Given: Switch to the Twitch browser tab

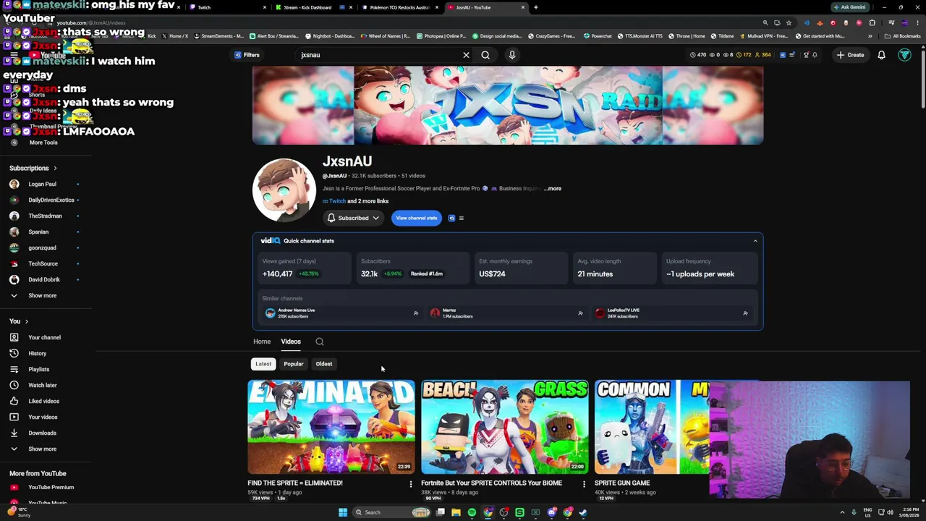Looking at the screenshot, I should pos(224,7).
